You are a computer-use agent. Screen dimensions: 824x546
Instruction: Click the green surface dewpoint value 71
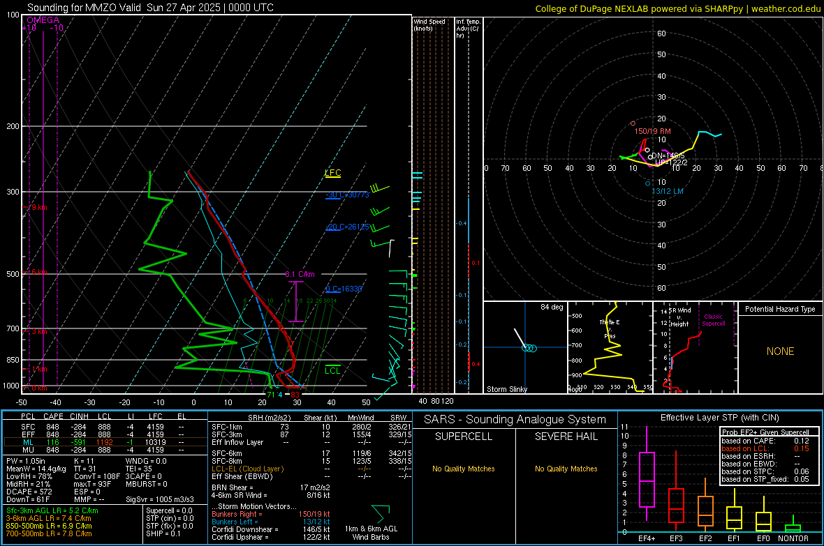pyautogui.click(x=271, y=395)
